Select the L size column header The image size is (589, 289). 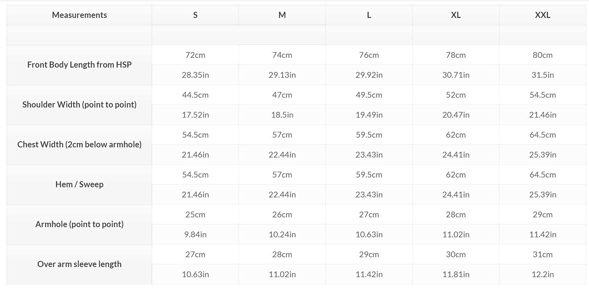[x=369, y=15]
